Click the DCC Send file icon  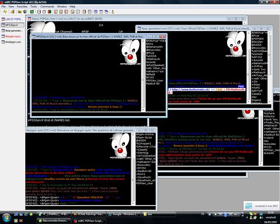56,12
